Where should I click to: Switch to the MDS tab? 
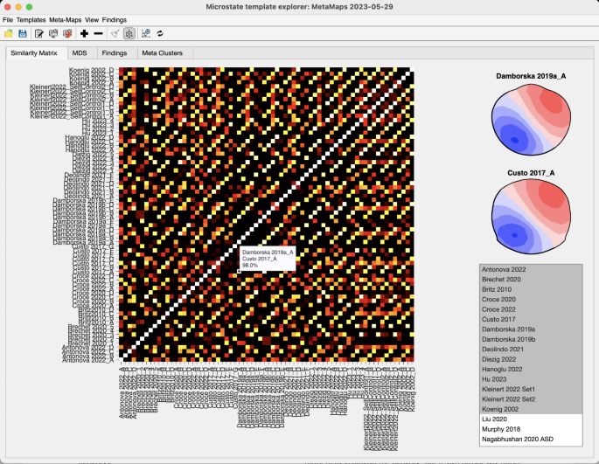tap(79, 53)
